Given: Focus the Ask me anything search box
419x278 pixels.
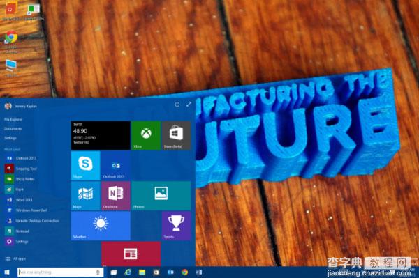Looking at the screenshot, I should 61,272.
